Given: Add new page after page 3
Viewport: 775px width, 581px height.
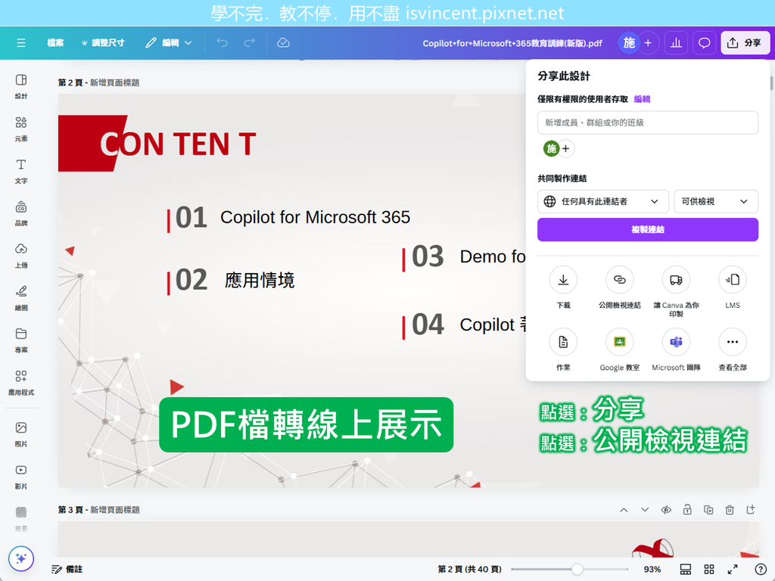Looking at the screenshot, I should point(751,510).
